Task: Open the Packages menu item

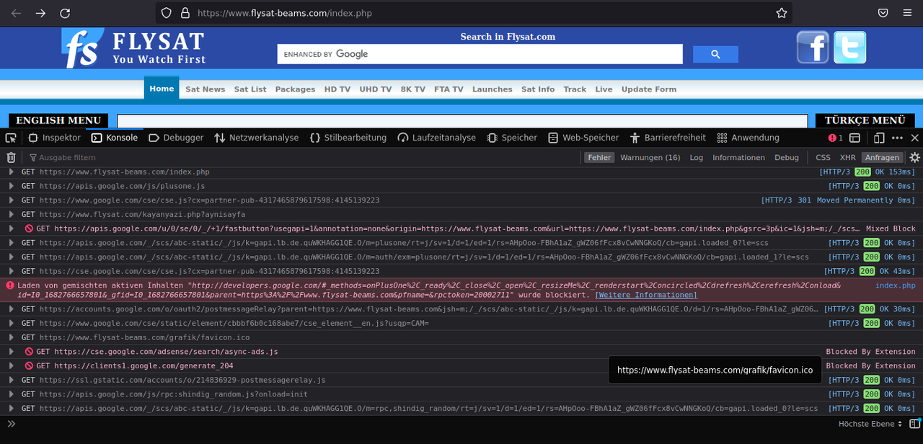Action: tap(295, 89)
